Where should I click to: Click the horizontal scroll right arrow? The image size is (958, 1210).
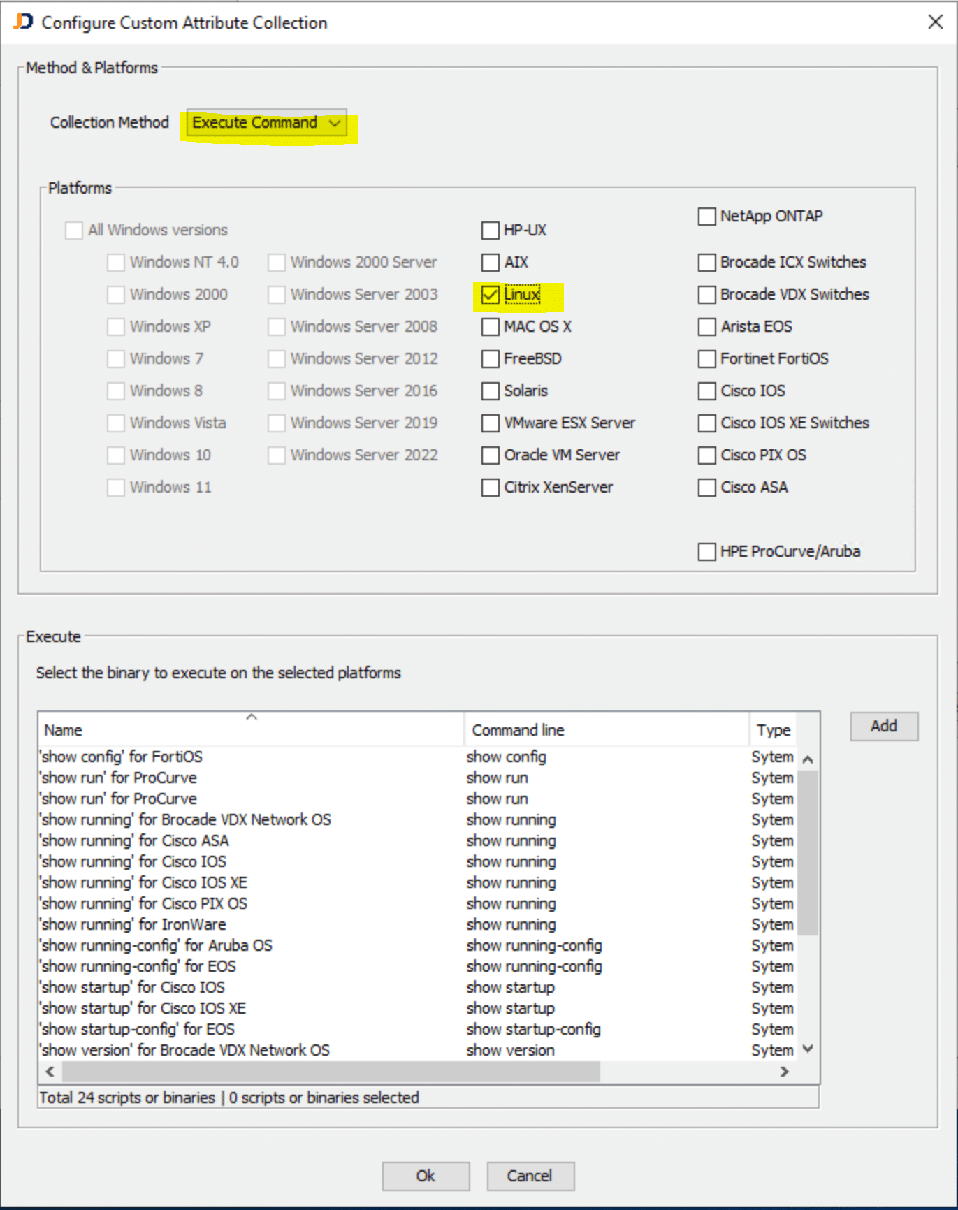(x=785, y=1072)
